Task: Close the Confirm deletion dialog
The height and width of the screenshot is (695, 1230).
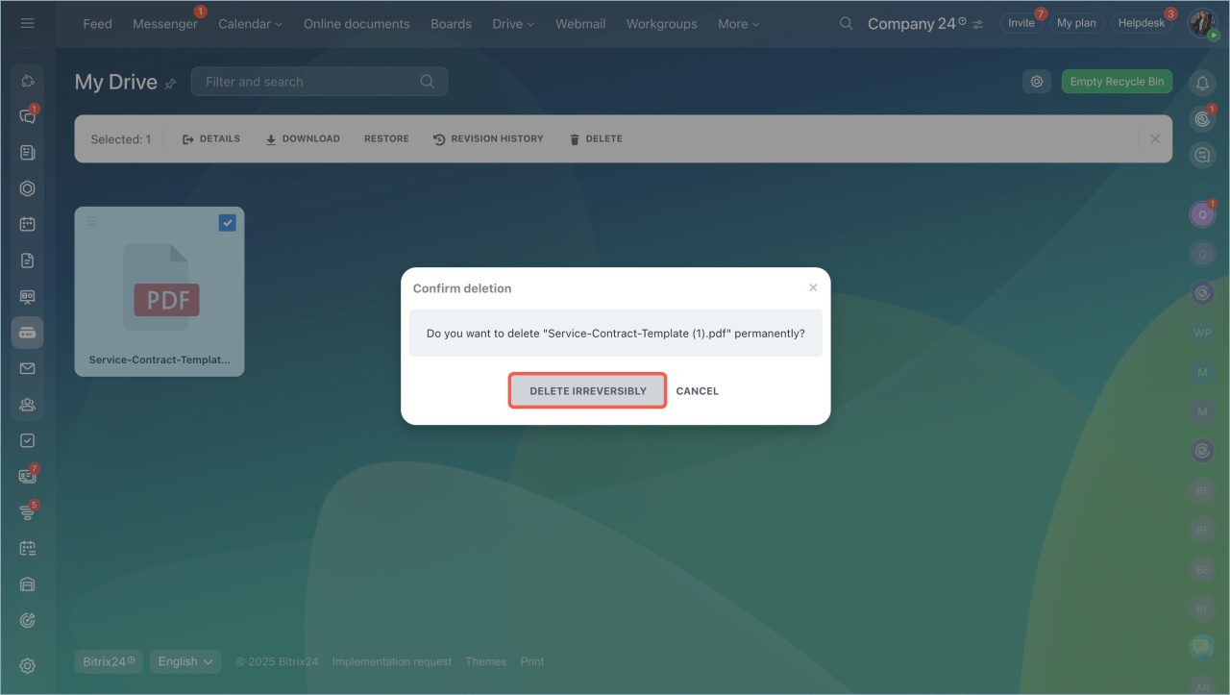Action: click(813, 287)
